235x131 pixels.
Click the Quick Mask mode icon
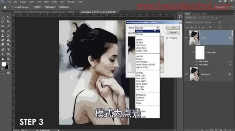3,73
